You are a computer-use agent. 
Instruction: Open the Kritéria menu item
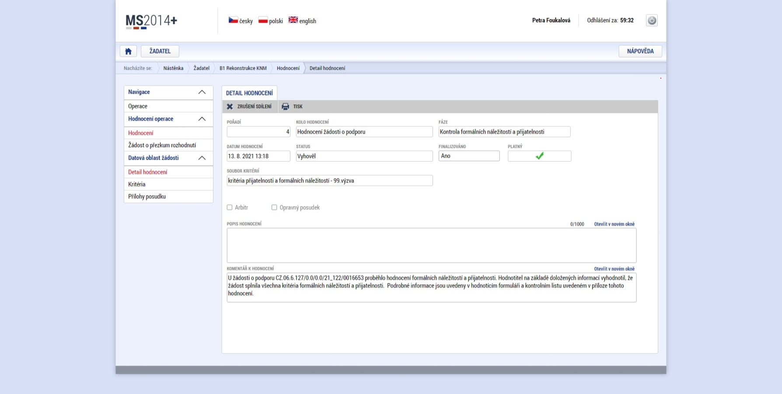click(x=168, y=184)
